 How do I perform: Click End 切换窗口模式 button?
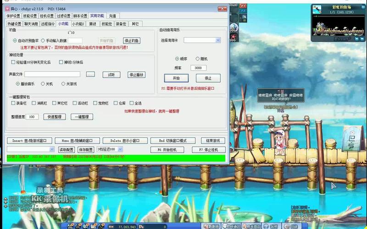173,141
